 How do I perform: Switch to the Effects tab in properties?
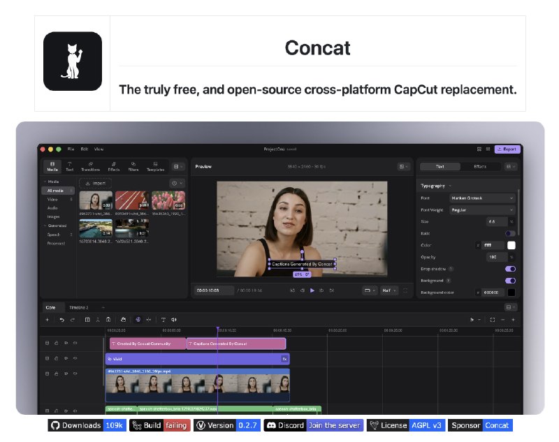[480, 166]
